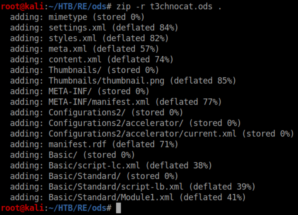This screenshot has width=298, height=215.
Task: Click content.xml file name
Action: [x=75, y=59]
